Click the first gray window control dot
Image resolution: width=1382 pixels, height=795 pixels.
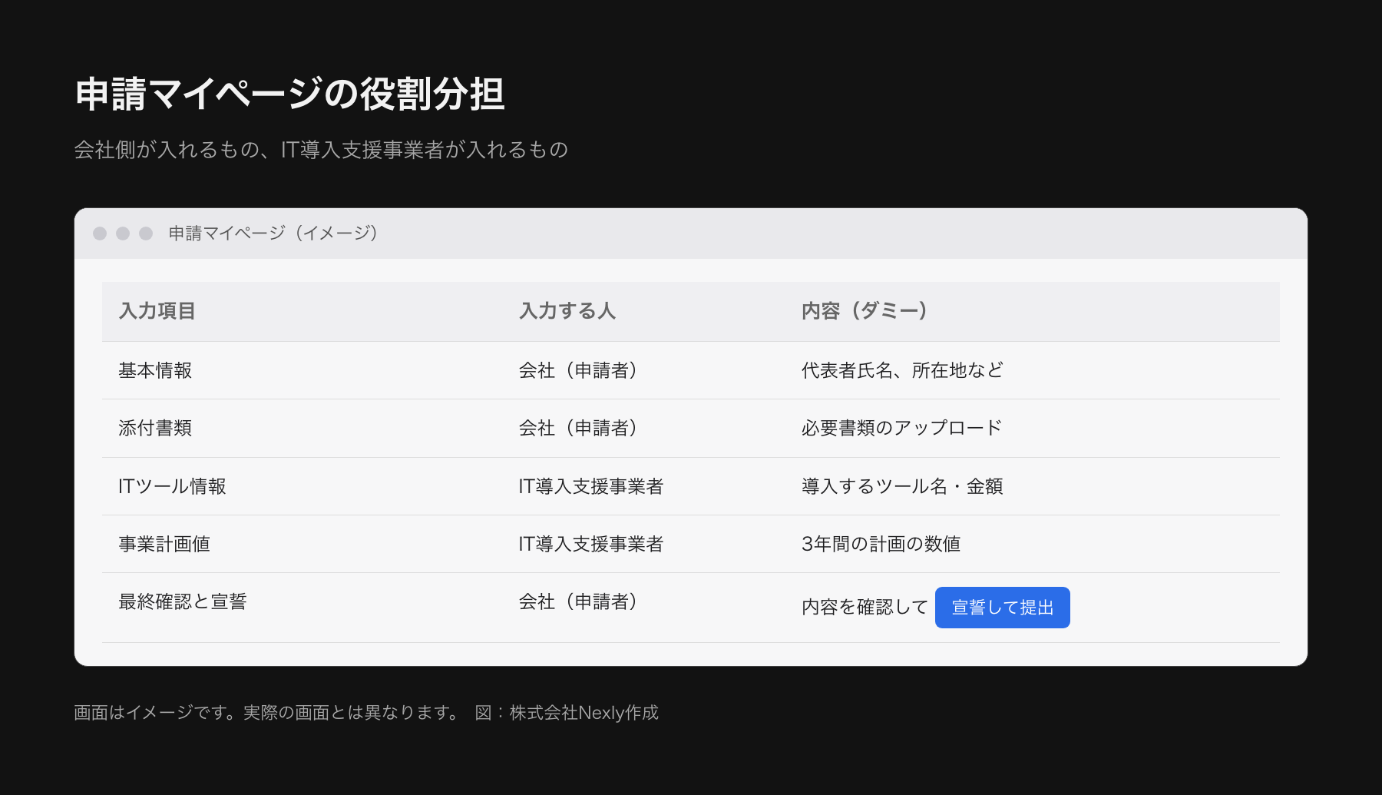(x=100, y=234)
